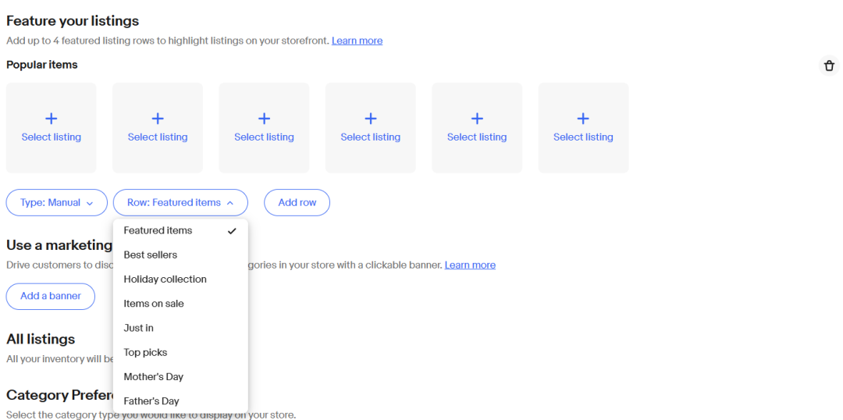Click the plus icon in fourth listing slot
The height and width of the screenshot is (420, 843).
point(371,119)
